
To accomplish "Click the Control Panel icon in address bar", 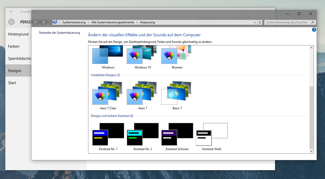I will 55,22.
